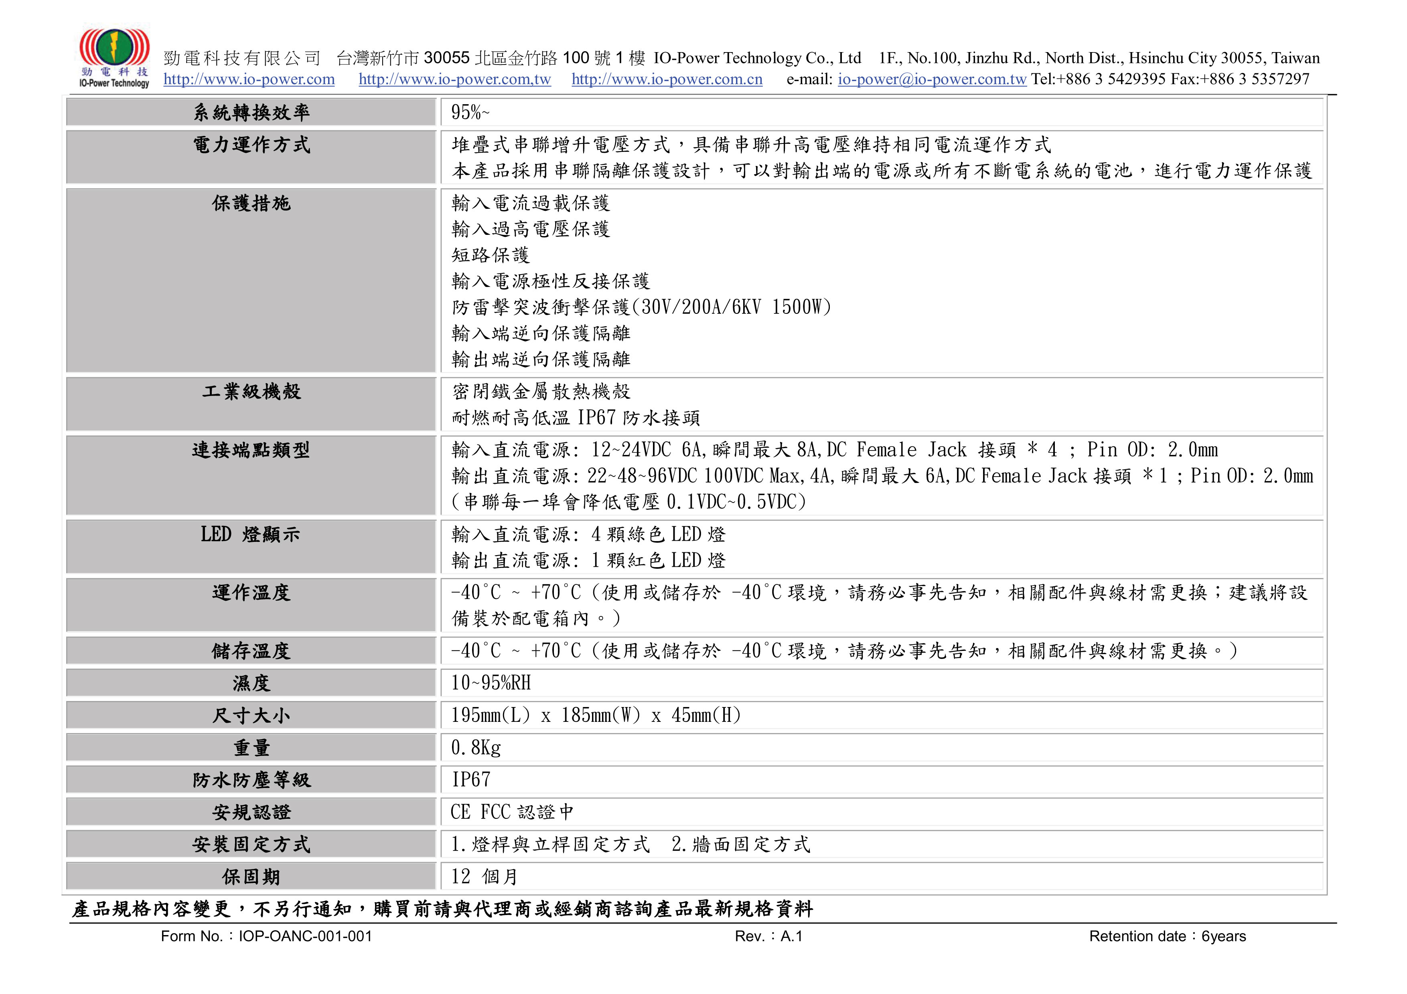Click the 安規認證 row label
This screenshot has height=994, width=1407.
point(251,813)
